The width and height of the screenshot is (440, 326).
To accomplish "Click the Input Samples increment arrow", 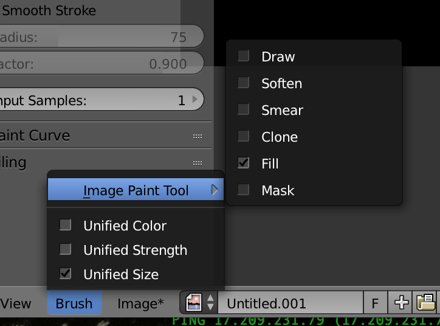I will pyautogui.click(x=194, y=99).
